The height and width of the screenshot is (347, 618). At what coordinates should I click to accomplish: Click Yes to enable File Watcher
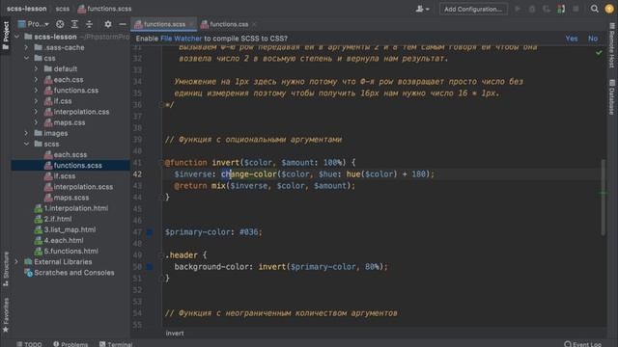pyautogui.click(x=572, y=39)
